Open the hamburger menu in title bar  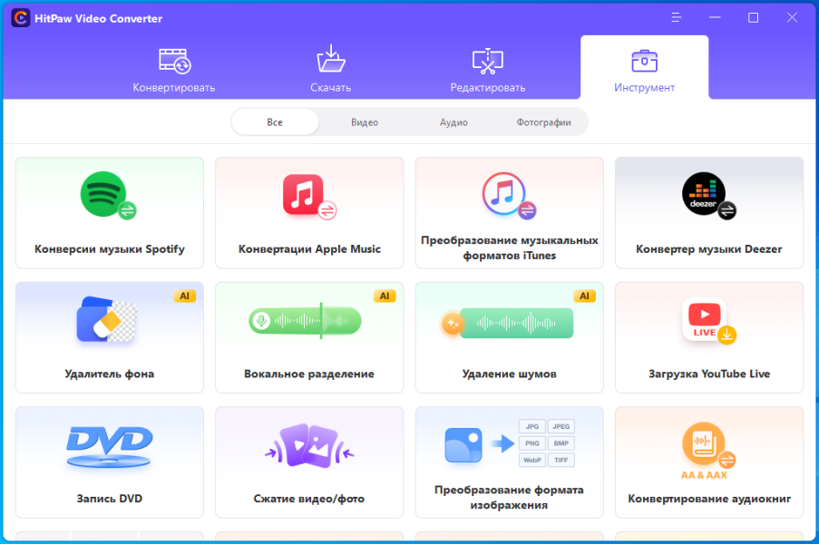677,18
